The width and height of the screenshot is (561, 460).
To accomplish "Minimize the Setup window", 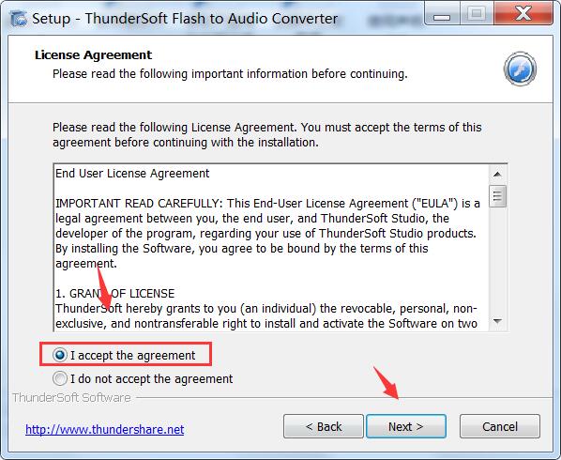I will click(x=442, y=14).
